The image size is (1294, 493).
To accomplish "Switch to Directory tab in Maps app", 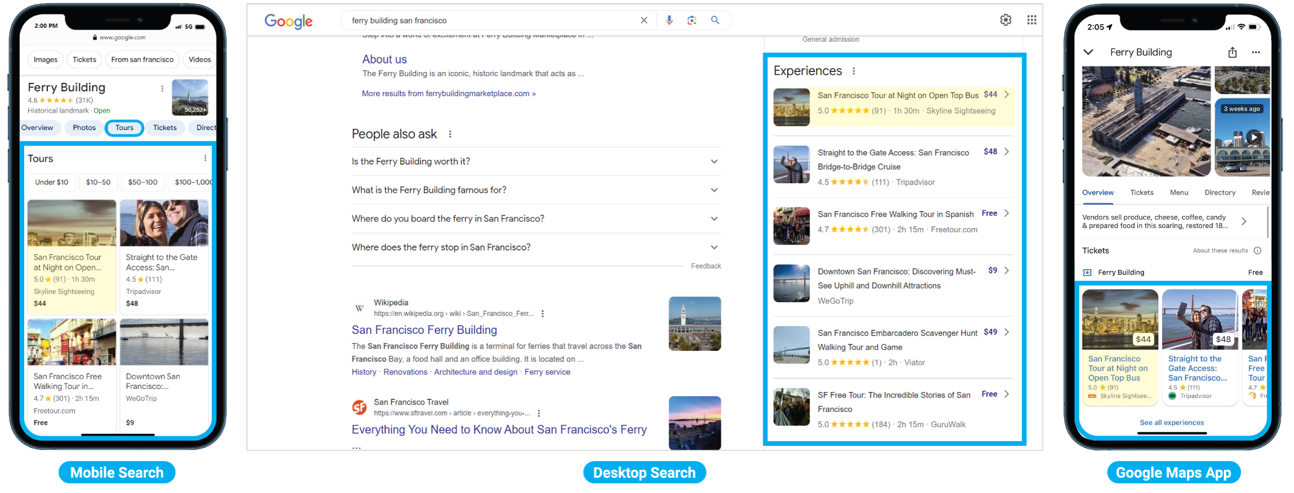I will point(1220,193).
